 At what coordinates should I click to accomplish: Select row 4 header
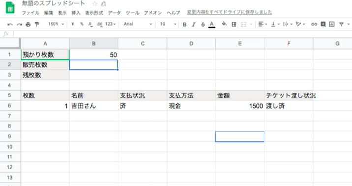pyautogui.click(x=10, y=85)
